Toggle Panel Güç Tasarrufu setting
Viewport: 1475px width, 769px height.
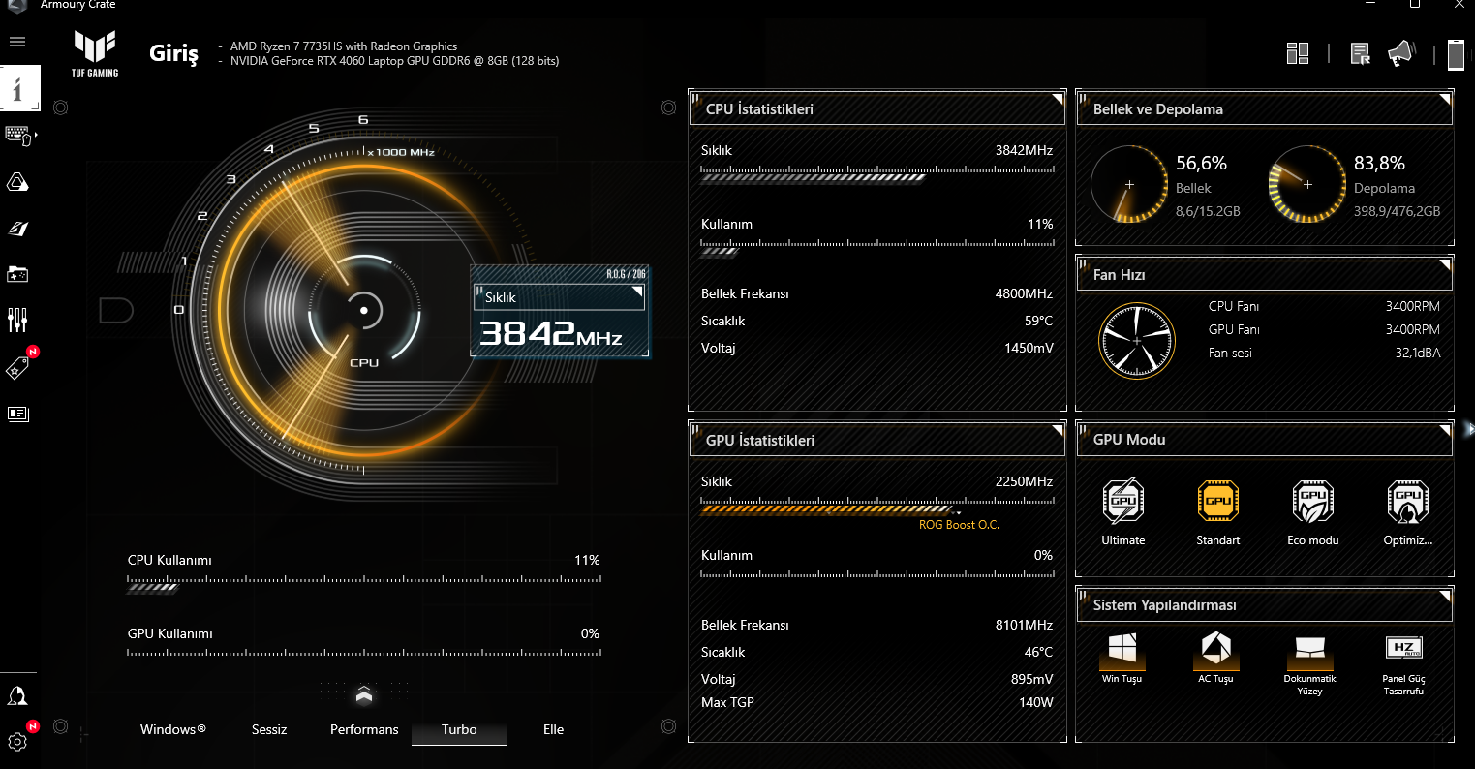[x=1404, y=650]
